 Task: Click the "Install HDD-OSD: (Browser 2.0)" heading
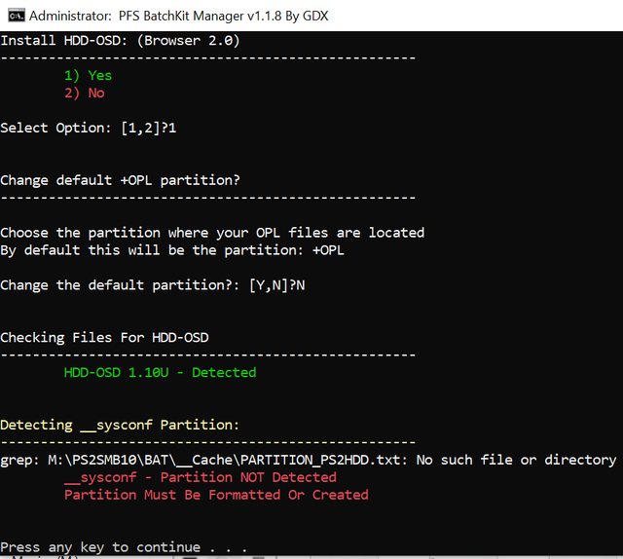click(120, 41)
